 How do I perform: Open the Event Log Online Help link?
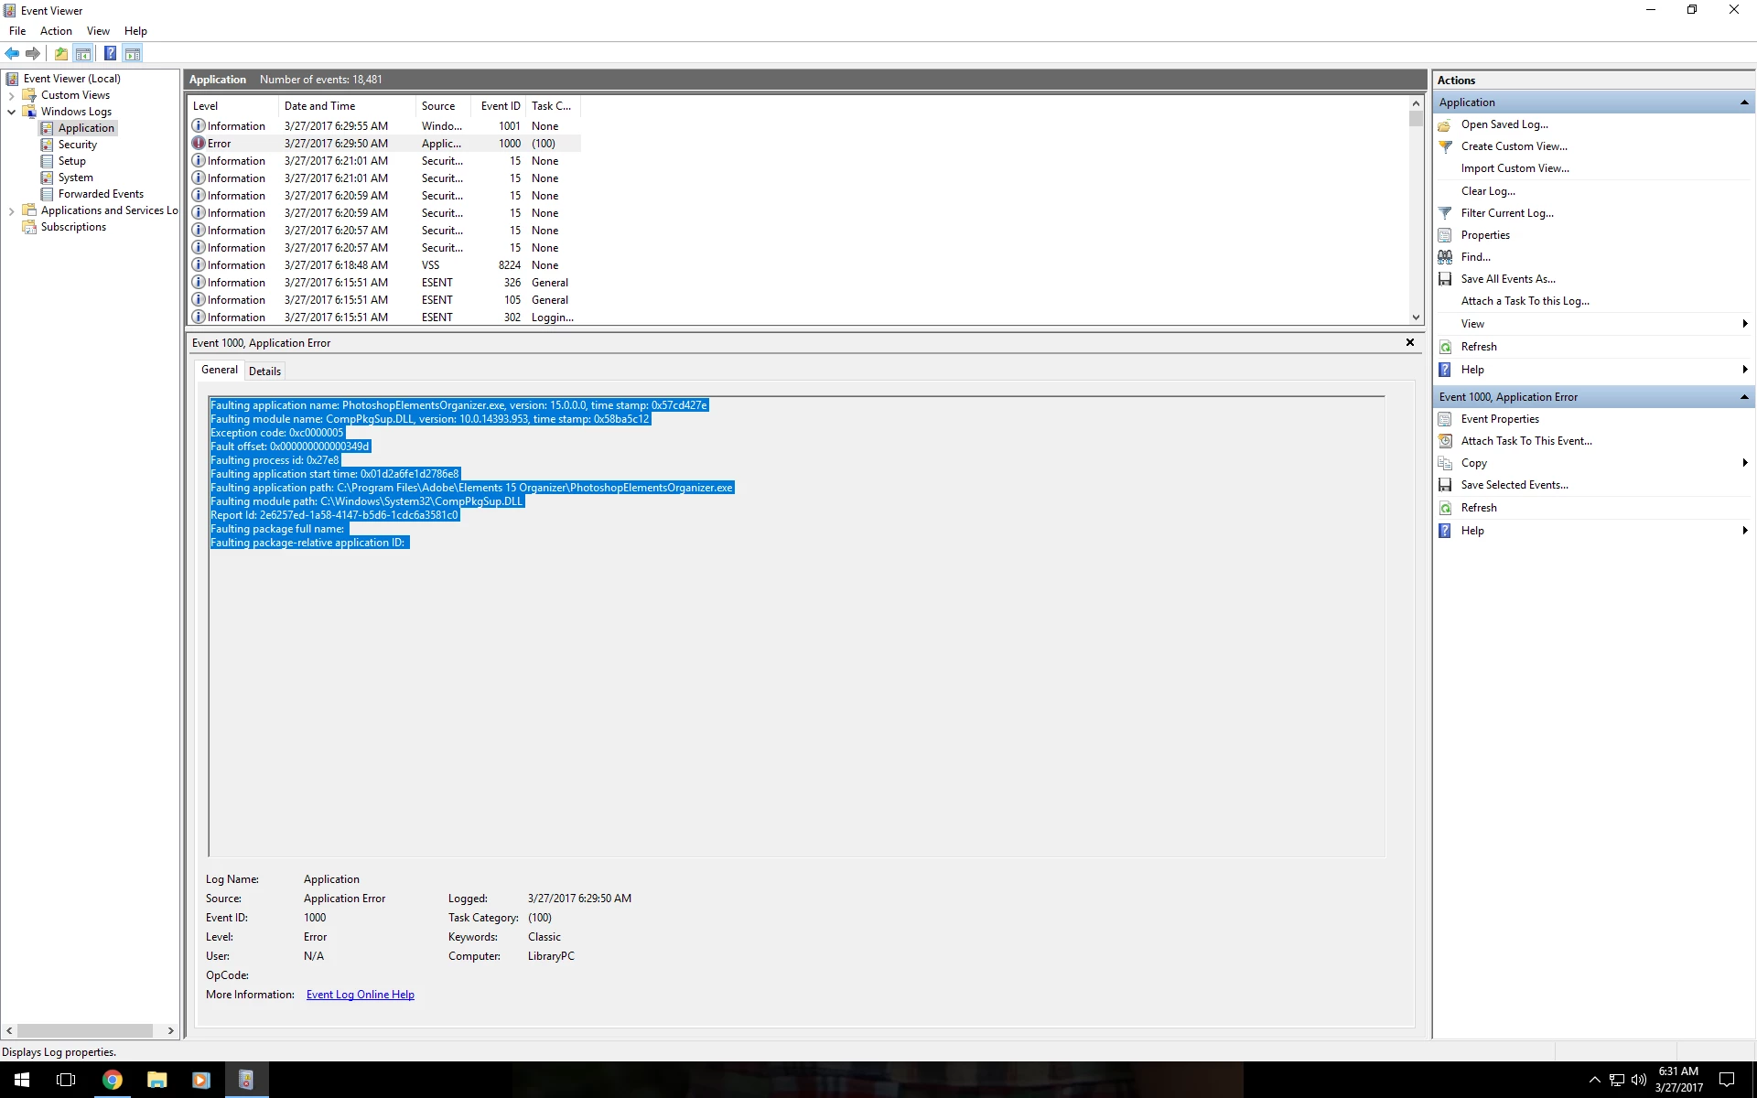tap(360, 995)
